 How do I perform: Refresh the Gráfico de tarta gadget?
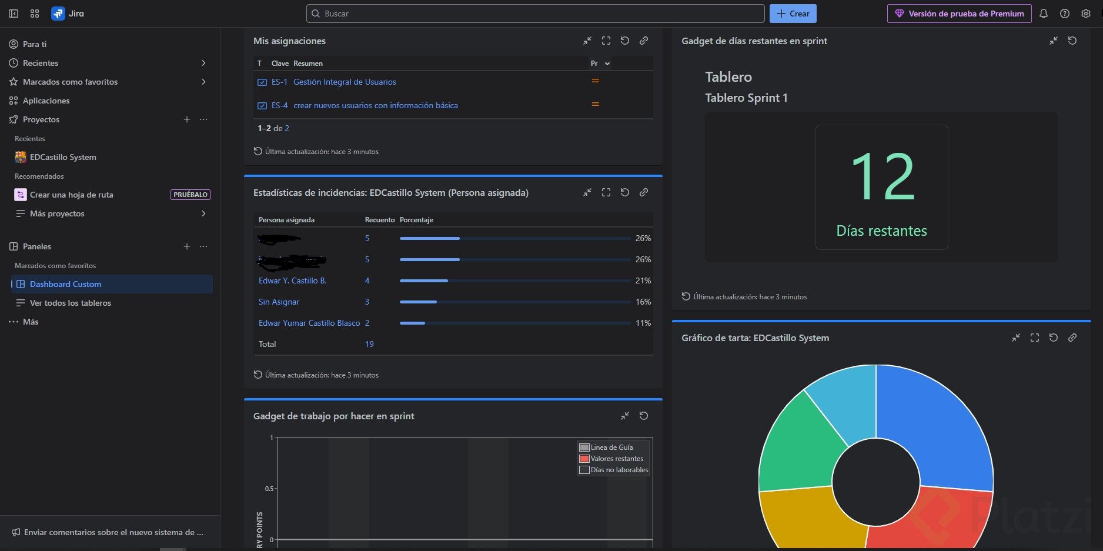(x=1054, y=338)
